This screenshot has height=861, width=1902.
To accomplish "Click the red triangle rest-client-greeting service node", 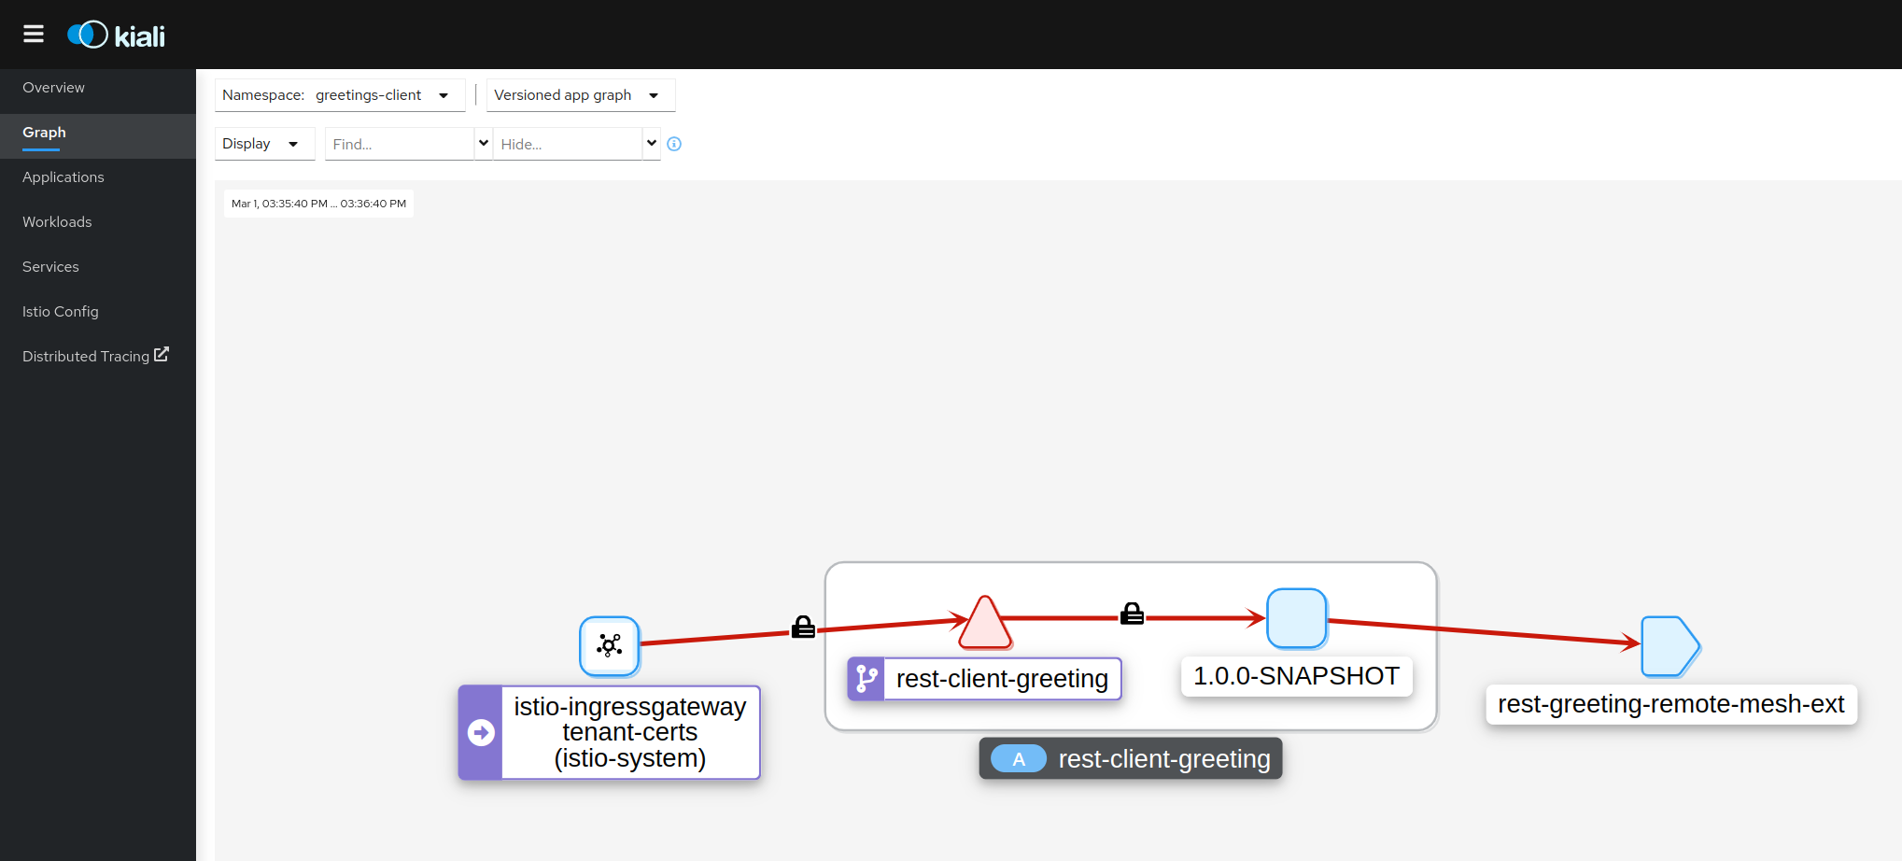I will [x=985, y=624].
